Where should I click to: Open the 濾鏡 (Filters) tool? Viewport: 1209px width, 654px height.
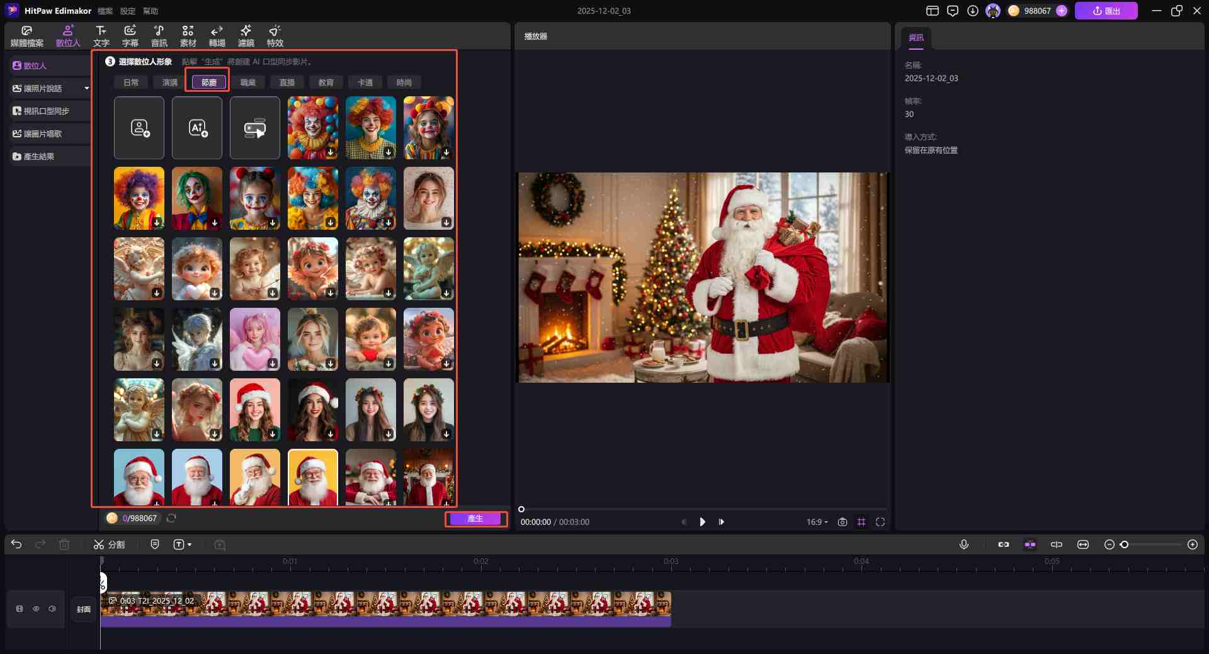click(x=246, y=36)
